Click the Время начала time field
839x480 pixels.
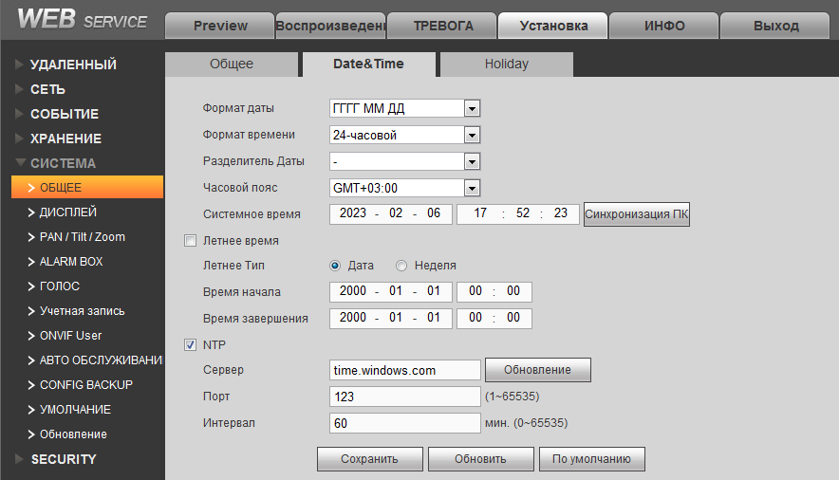[x=494, y=291]
